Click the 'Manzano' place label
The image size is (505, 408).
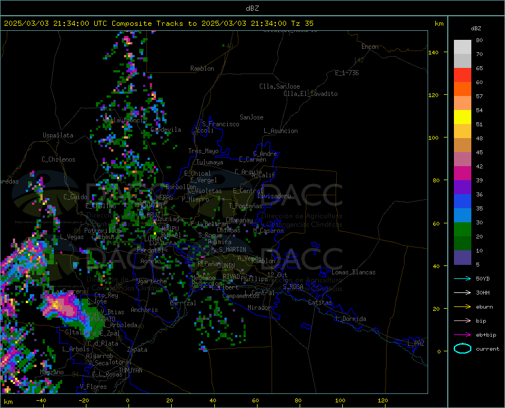(x=52, y=372)
